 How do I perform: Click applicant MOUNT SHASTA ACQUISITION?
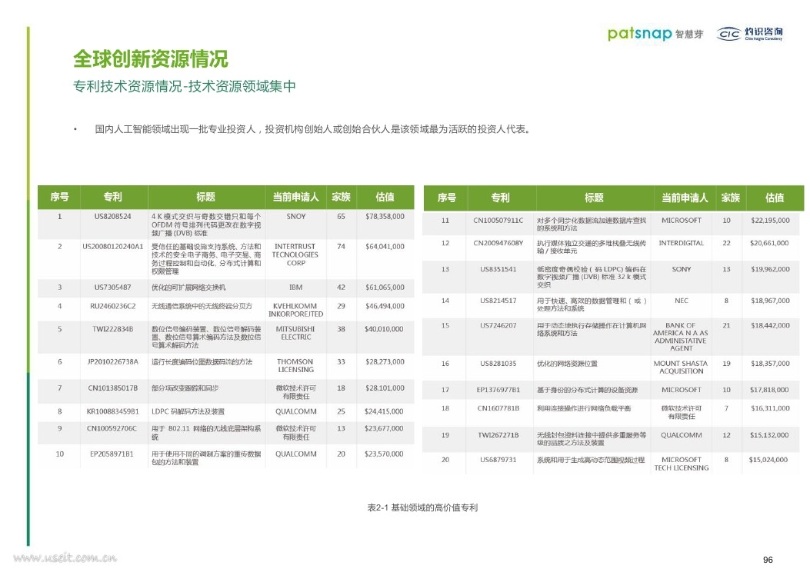680,367
